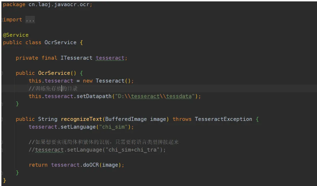This screenshot has height=186, width=317.
Task: Click the "return" keyword
Action: click(38, 165)
